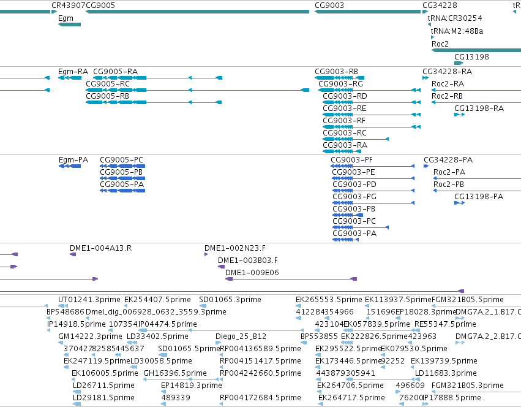Image resolution: width=521 pixels, height=407 pixels.
Task: Click the LD33402.5prime EST label
Action: pos(157,337)
